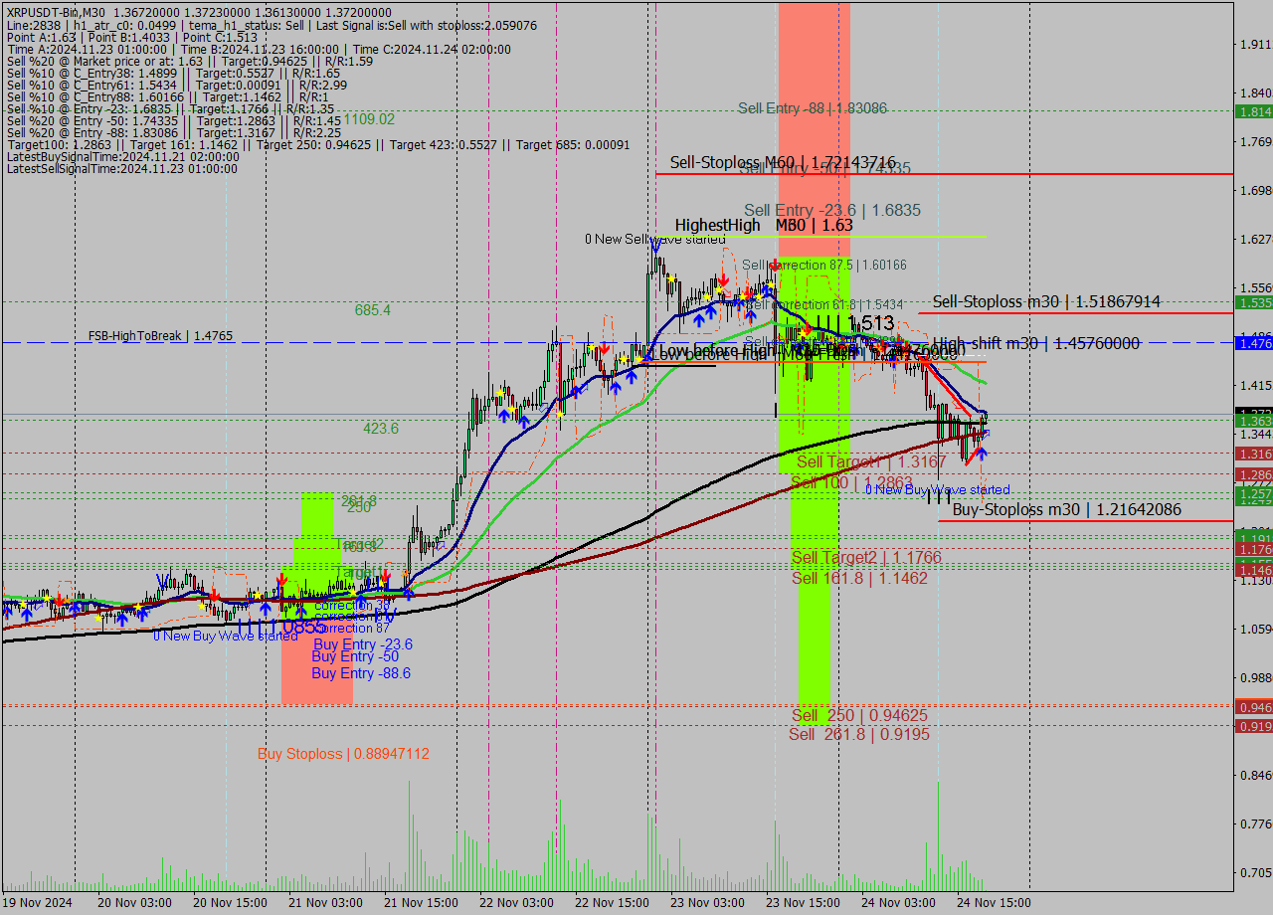Click the Sell Entry -88 1.83086 label
The height and width of the screenshot is (915, 1273).
point(813,108)
